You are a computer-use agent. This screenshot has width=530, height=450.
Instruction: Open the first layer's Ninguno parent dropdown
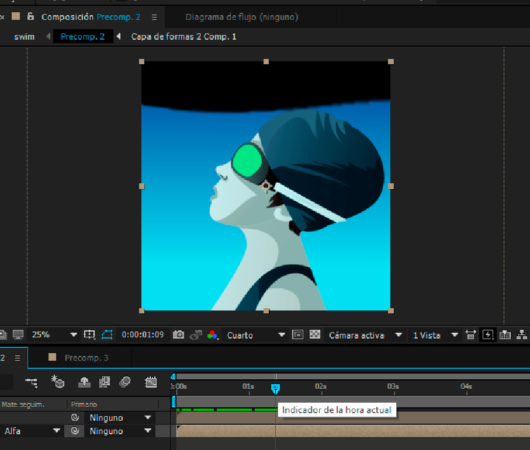click(120, 417)
